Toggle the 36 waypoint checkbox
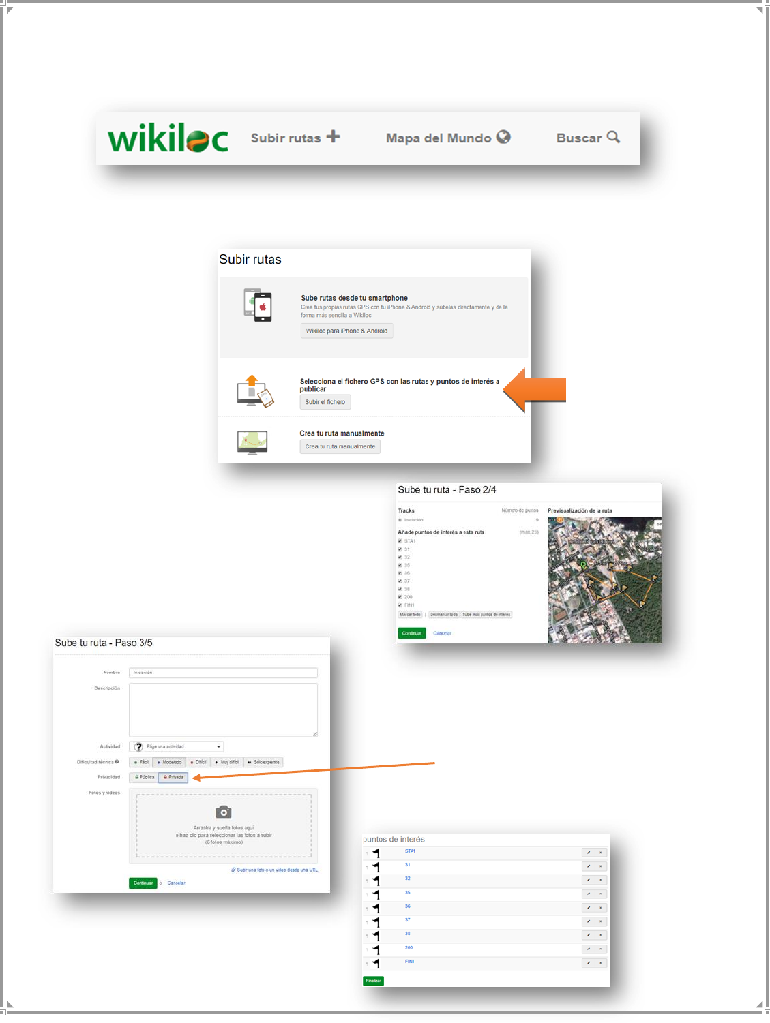Screen dimensions: 770x1023 click(x=400, y=573)
